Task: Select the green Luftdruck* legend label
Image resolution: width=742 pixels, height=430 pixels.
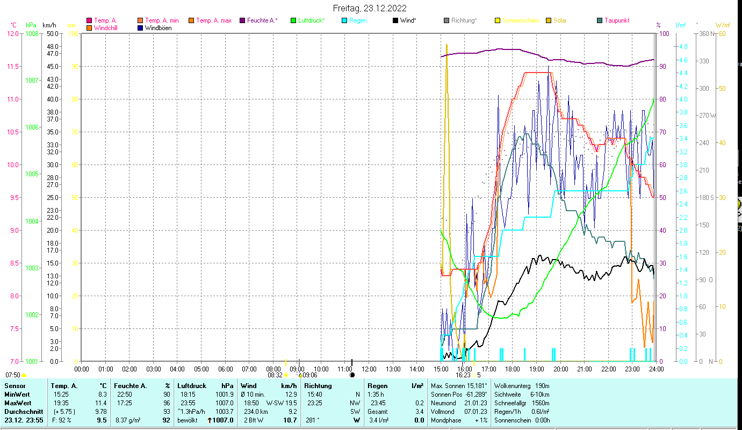Action: (311, 20)
